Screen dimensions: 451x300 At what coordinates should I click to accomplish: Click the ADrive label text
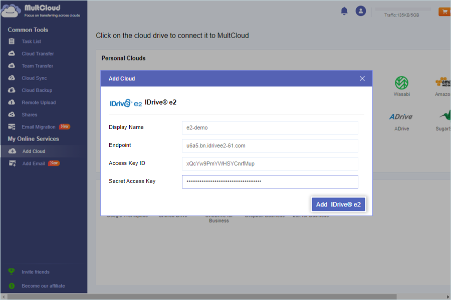coord(401,128)
